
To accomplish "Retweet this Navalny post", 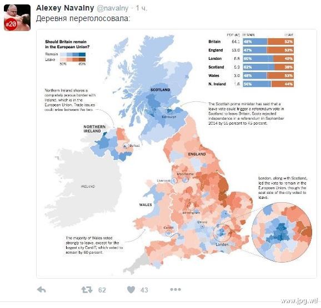I will [x=87, y=290].
